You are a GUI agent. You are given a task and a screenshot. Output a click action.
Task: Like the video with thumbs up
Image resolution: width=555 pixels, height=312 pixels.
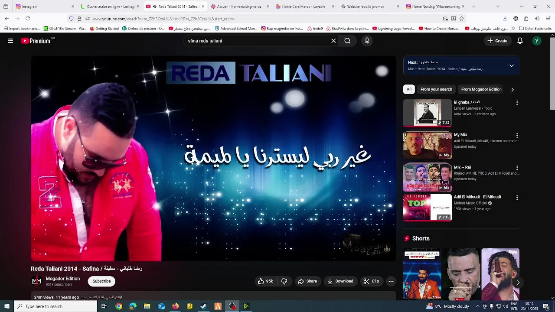coord(265,281)
